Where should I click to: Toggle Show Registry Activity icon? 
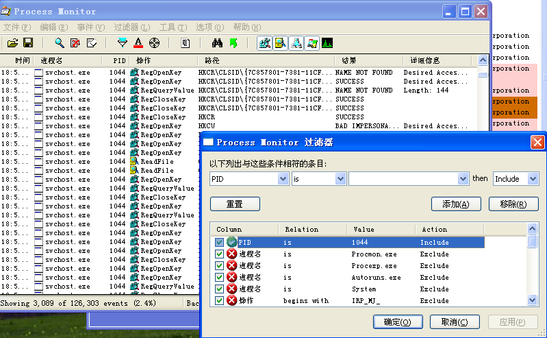[x=265, y=43]
